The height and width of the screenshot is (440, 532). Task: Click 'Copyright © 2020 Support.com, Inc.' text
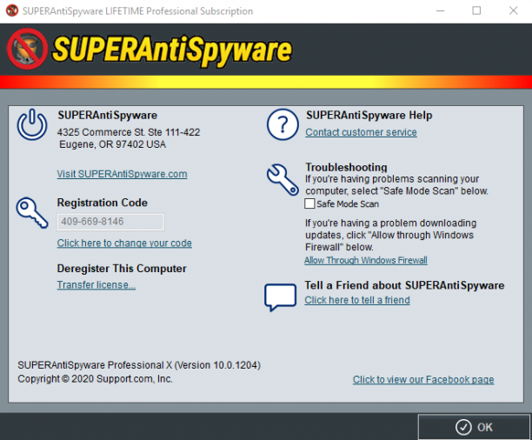point(95,379)
